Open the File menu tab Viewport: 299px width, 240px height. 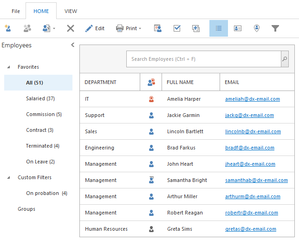[x=16, y=11]
